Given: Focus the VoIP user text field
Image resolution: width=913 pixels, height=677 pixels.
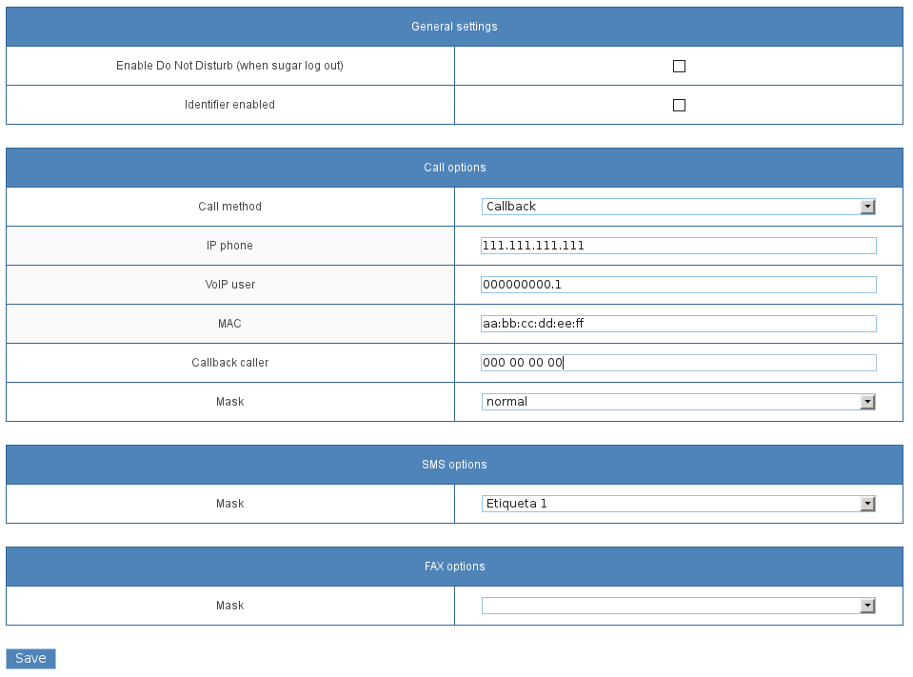Looking at the screenshot, I should point(678,285).
